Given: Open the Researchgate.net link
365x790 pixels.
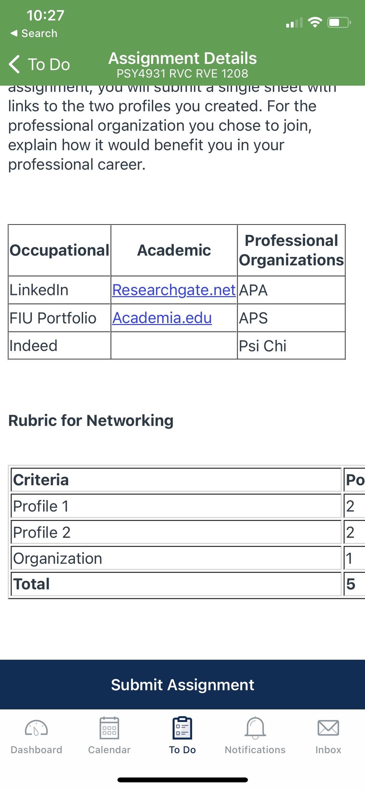Looking at the screenshot, I should (174, 290).
